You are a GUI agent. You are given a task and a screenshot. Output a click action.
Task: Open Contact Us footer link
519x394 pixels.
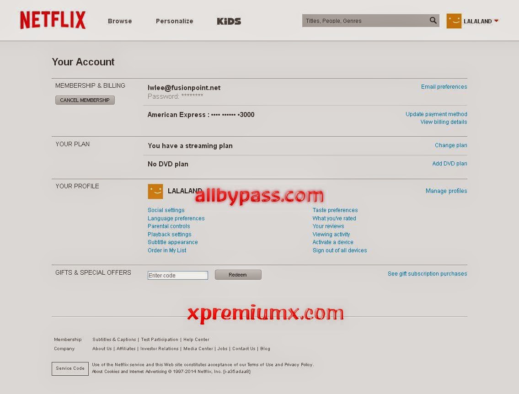point(244,349)
